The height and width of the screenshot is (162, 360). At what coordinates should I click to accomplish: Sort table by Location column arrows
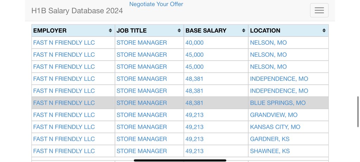point(324,31)
